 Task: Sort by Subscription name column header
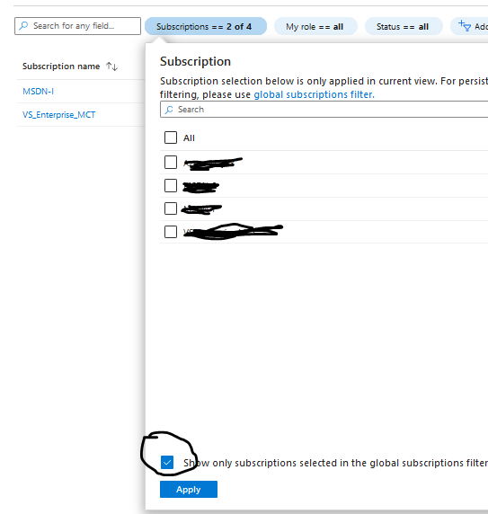coord(61,66)
